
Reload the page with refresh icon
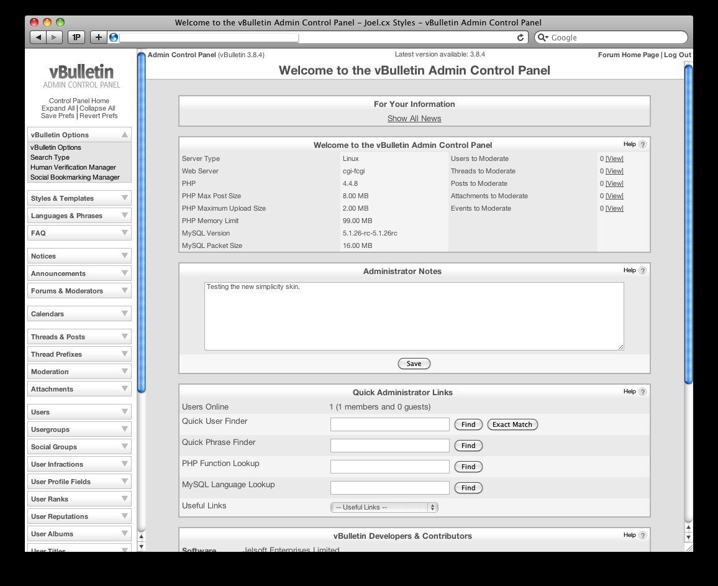[520, 37]
